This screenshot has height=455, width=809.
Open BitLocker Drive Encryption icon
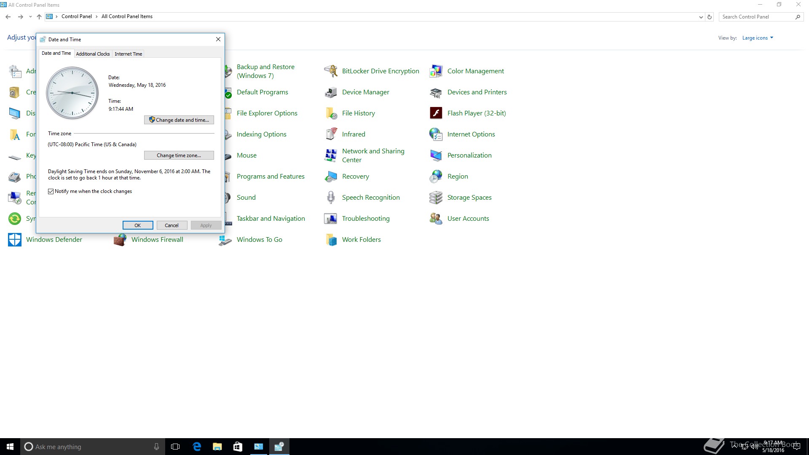point(331,71)
